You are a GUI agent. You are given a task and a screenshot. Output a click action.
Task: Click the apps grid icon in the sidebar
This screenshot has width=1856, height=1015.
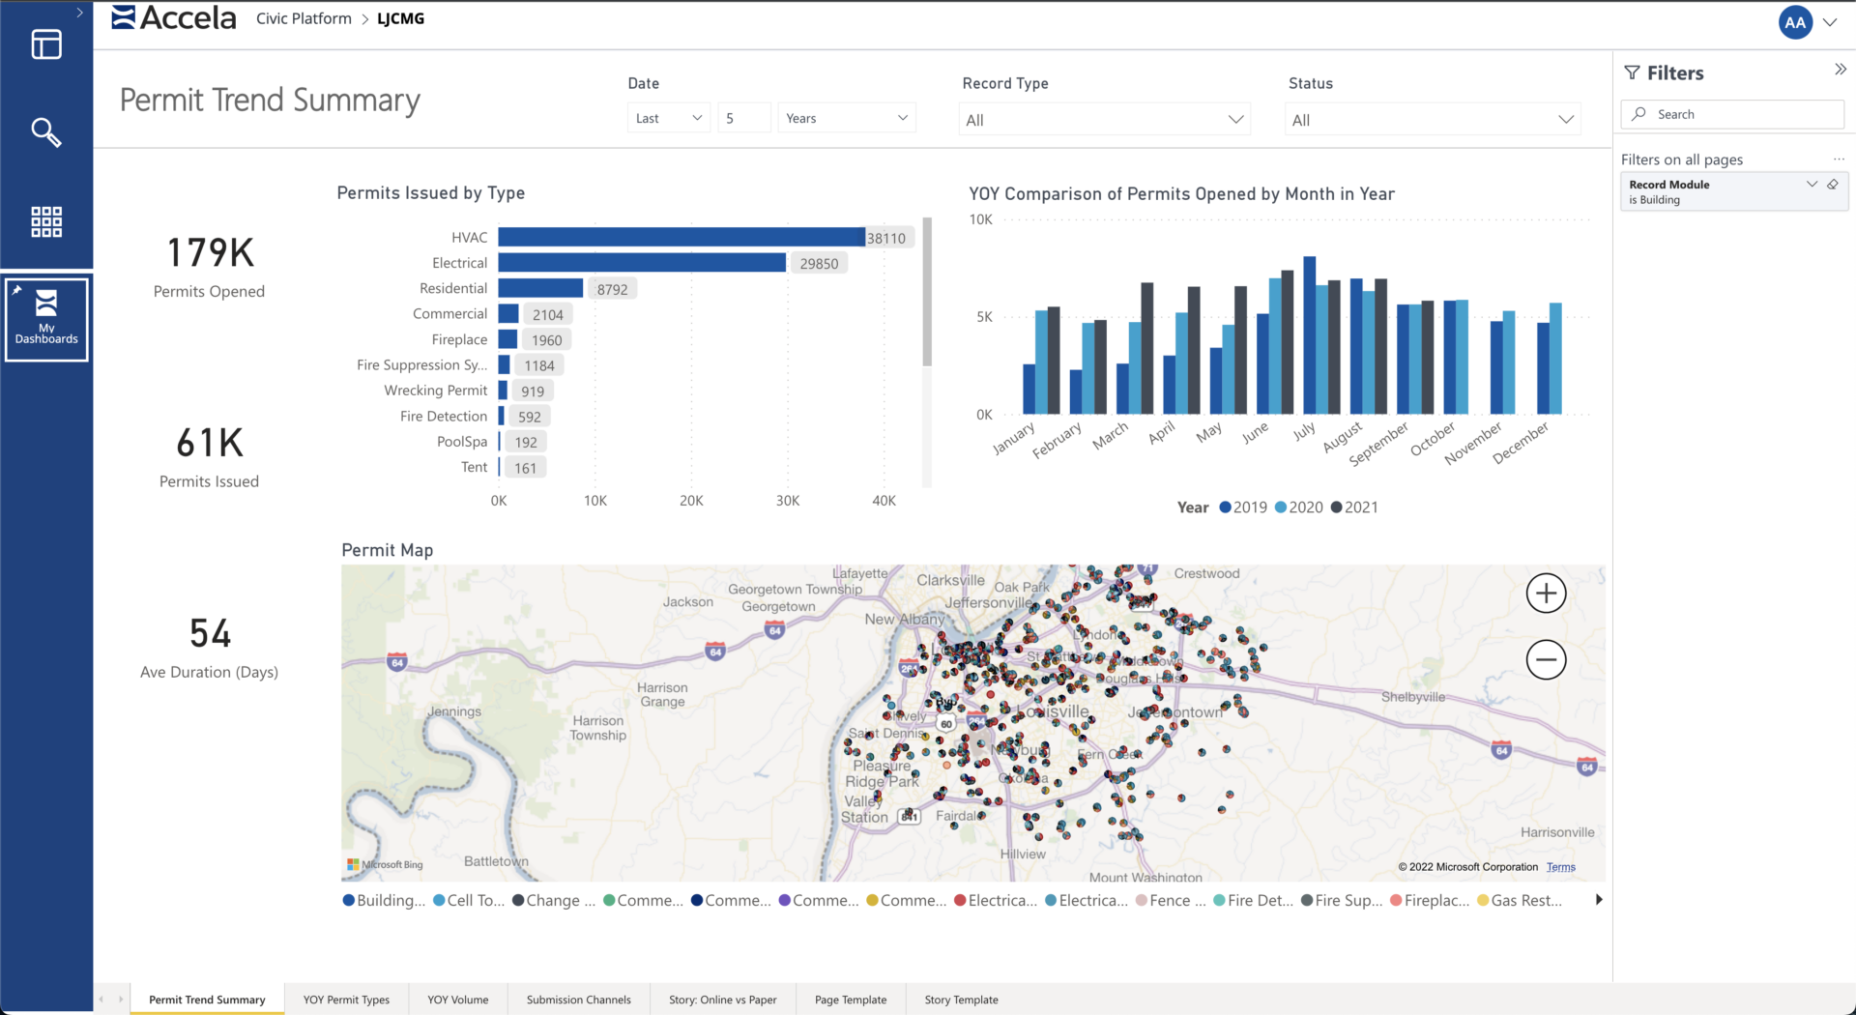click(x=45, y=221)
